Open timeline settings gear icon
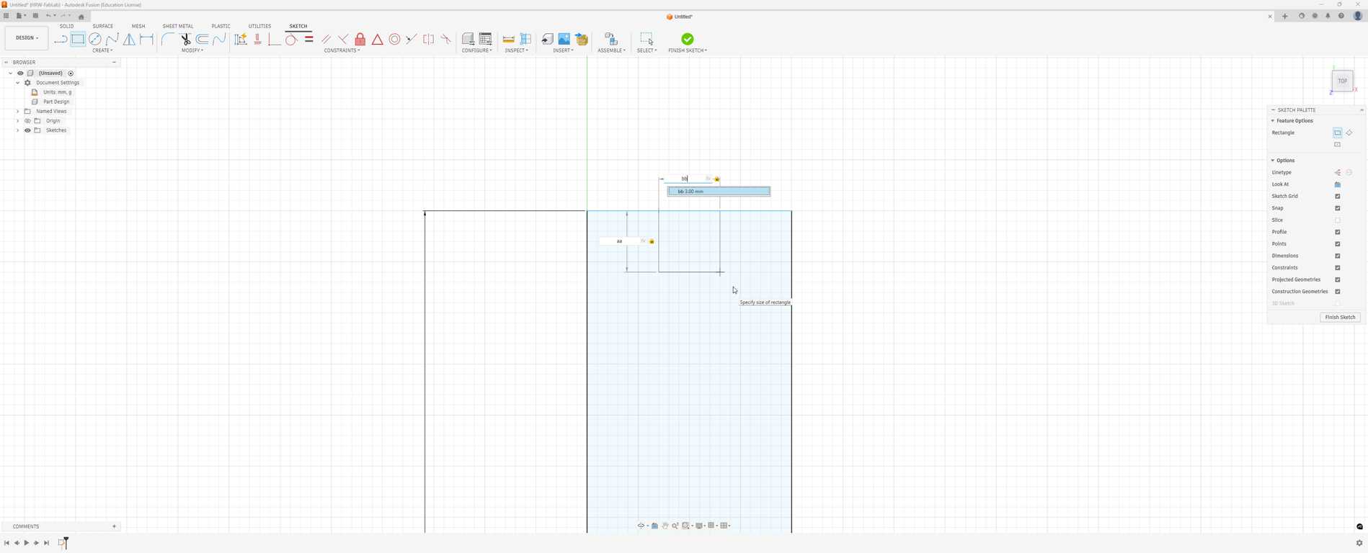 [x=1359, y=543]
